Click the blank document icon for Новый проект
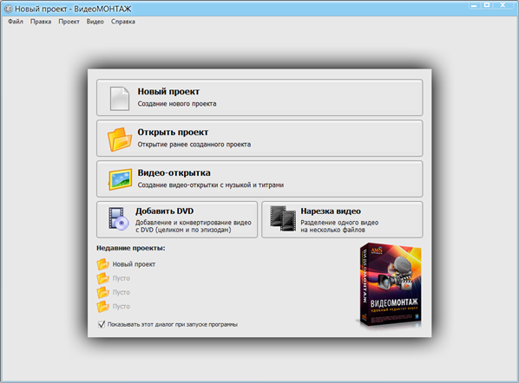 tap(120, 99)
